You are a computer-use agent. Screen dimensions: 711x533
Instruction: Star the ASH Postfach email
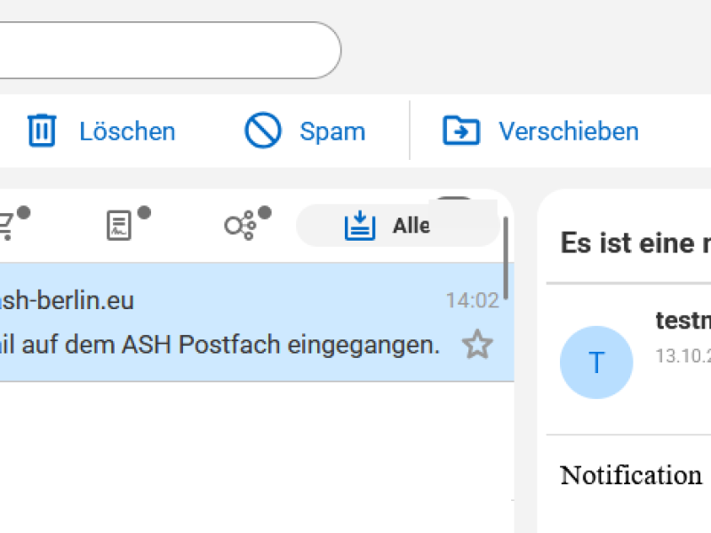pos(477,345)
